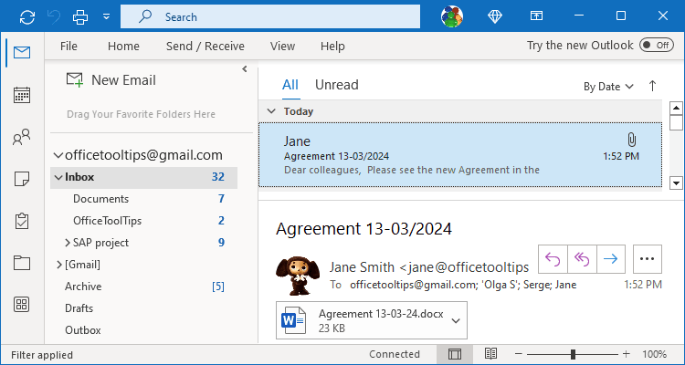Select the Jane Agreement 13-03/2024 message

coord(460,155)
